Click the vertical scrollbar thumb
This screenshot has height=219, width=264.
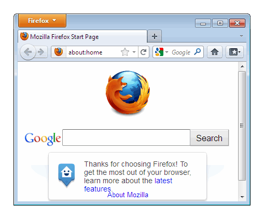242,126
